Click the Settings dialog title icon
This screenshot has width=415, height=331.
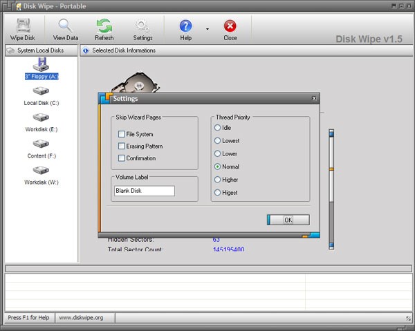[106, 98]
